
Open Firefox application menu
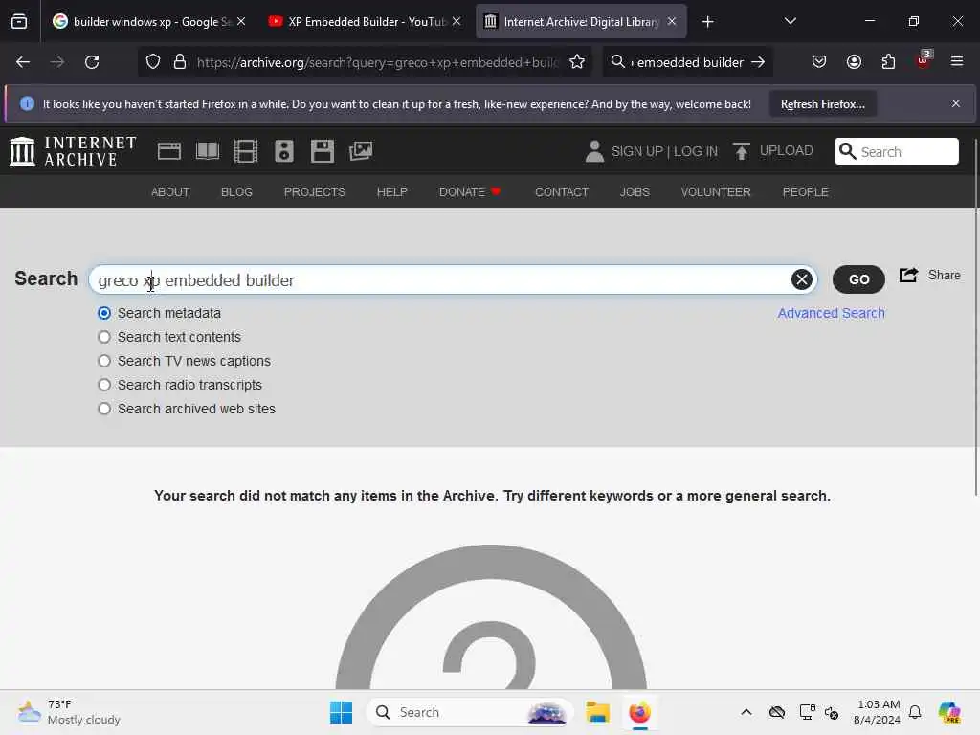tap(957, 62)
